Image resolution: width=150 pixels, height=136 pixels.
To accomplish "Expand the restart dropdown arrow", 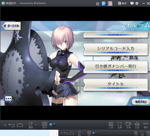I will 36,125.
